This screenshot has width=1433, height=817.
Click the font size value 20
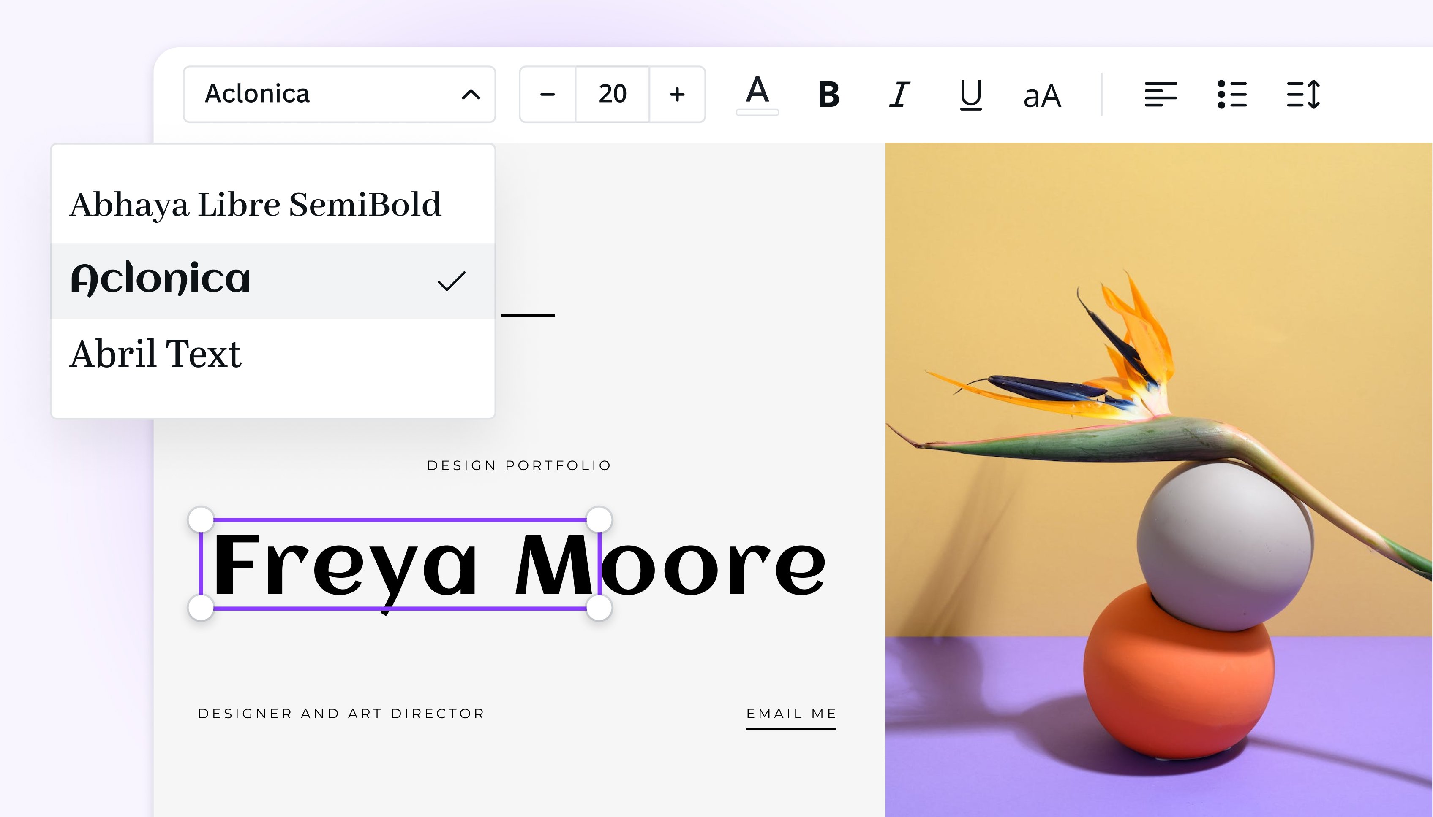(612, 94)
